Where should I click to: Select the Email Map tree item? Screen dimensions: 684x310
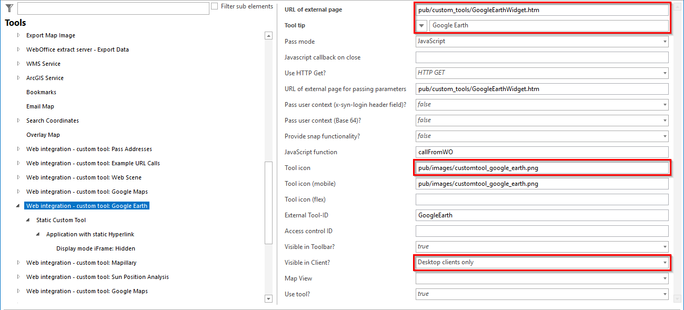[x=39, y=106]
